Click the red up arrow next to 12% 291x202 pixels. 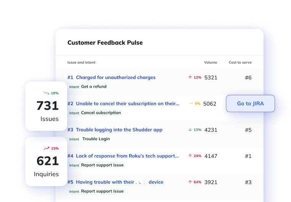coord(190,77)
